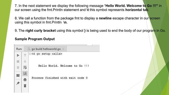Click the Pause output icon
Viewport: 169px width, 95px height.
(18, 68)
